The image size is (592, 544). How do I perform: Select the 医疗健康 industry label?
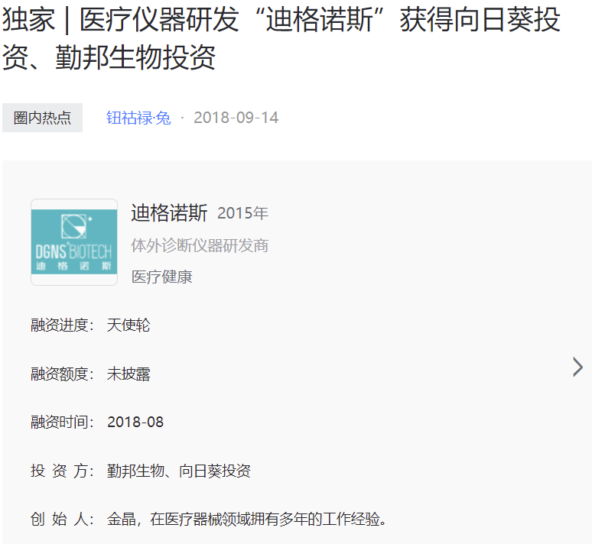tap(162, 277)
